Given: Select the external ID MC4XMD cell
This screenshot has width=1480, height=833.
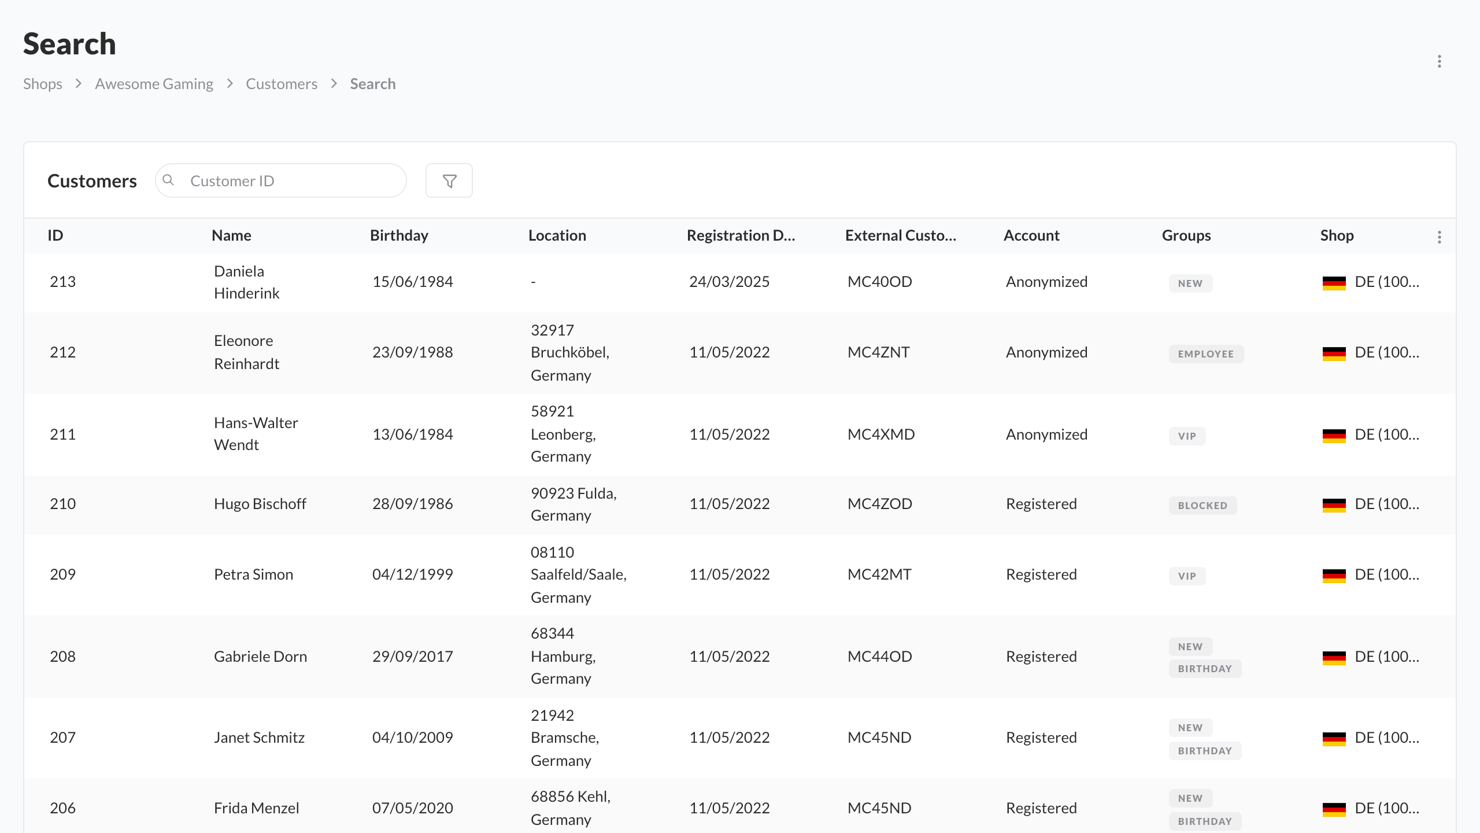Looking at the screenshot, I should 881,434.
